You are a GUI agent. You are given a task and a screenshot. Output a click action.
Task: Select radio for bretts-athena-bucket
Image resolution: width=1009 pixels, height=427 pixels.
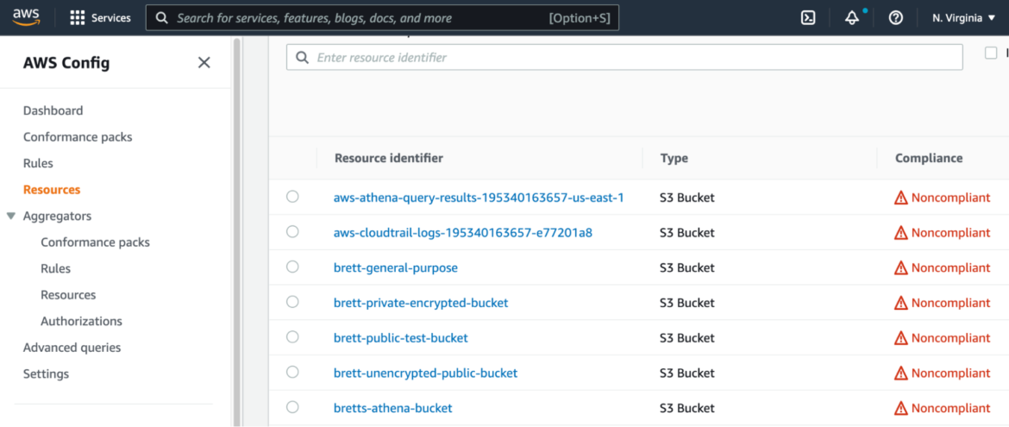pos(293,407)
